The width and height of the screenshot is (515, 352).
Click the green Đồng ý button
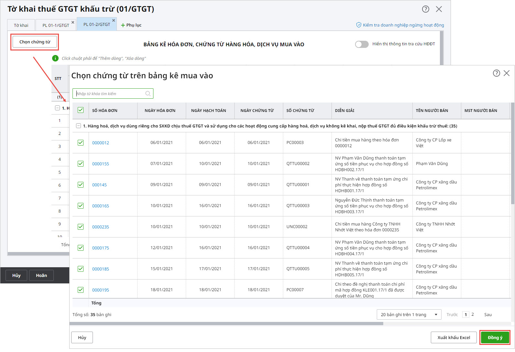coord(495,337)
